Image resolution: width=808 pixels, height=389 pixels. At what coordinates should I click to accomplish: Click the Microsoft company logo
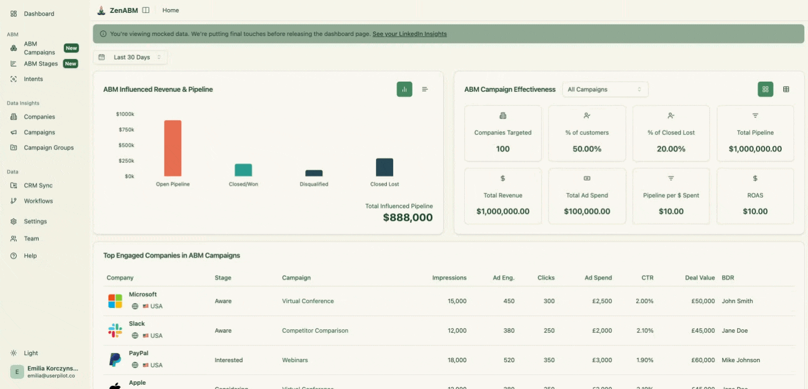(x=115, y=301)
